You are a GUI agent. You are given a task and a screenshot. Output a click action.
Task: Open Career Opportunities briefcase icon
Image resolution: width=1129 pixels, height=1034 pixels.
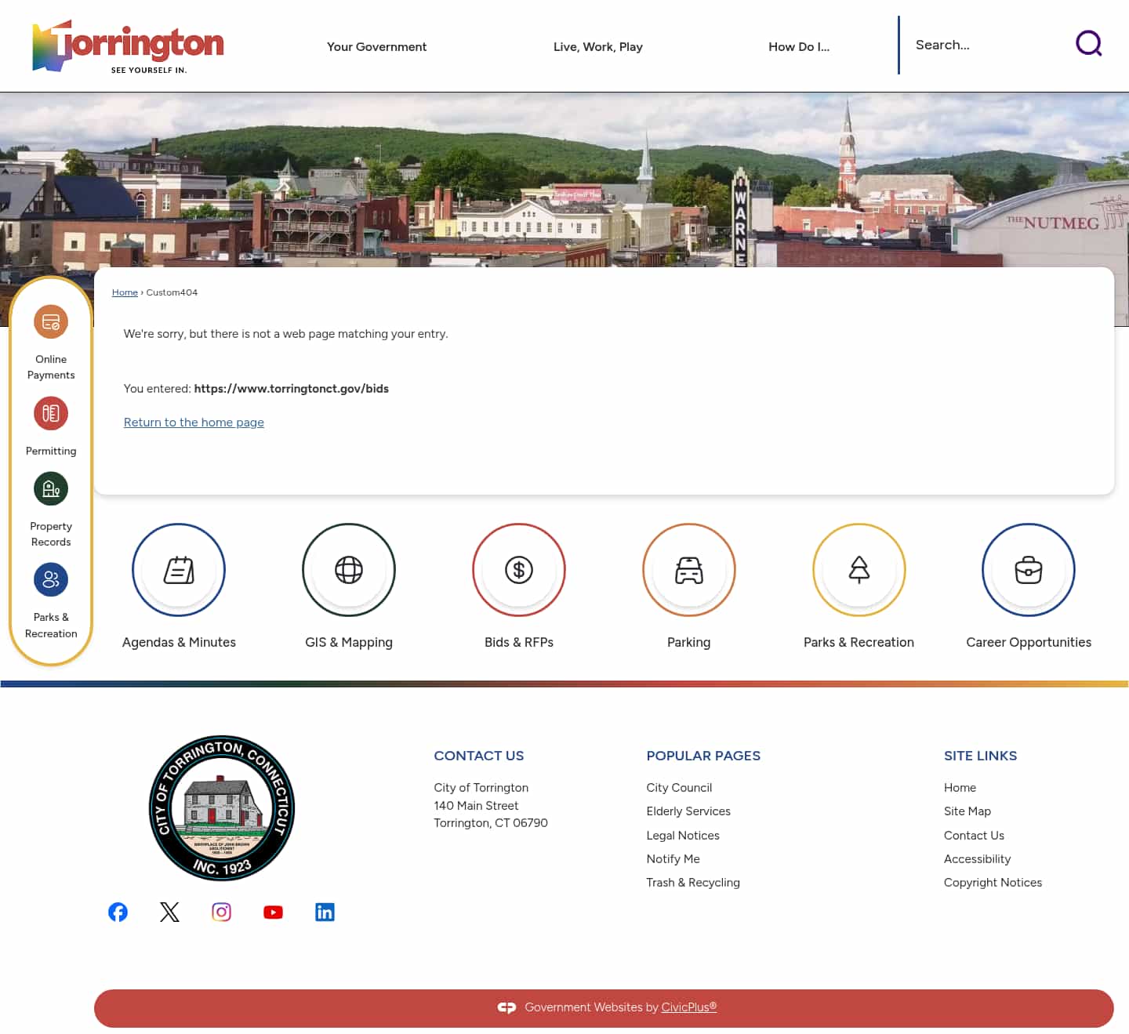click(1029, 570)
